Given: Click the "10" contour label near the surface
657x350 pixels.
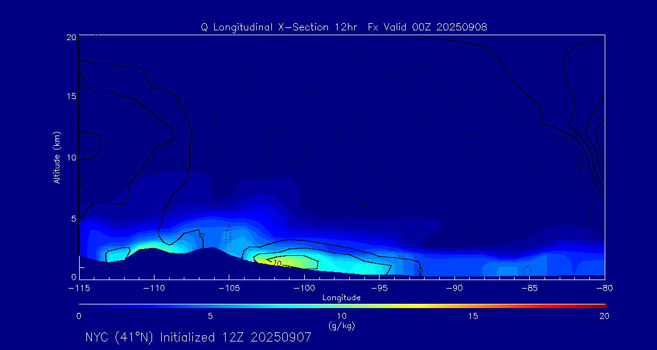Looking at the screenshot, I should point(277,263).
